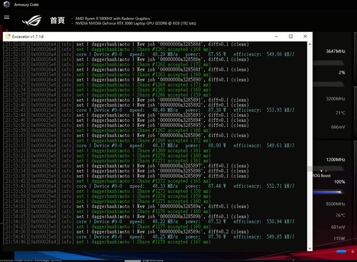Click log line with job 00000000a3285896

click(x=126, y=135)
